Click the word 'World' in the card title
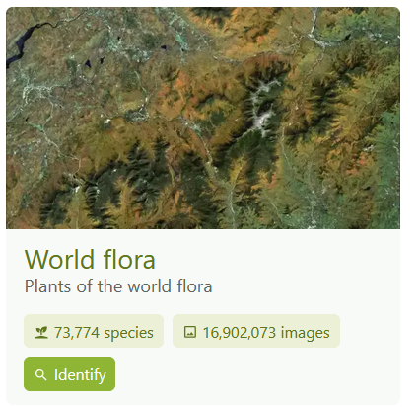Image resolution: width=419 pixels, height=407 pixels. pyautogui.click(x=59, y=259)
